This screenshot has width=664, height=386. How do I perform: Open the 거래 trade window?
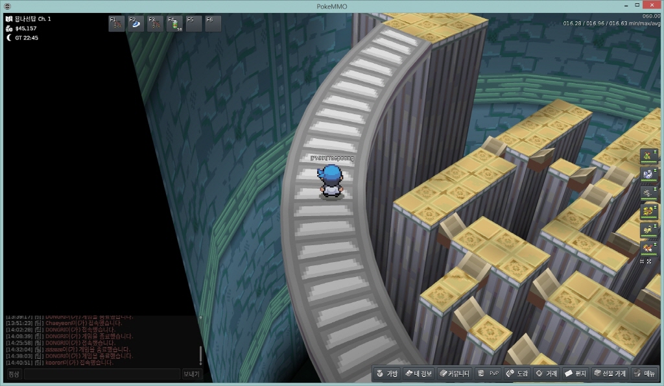[546, 374]
